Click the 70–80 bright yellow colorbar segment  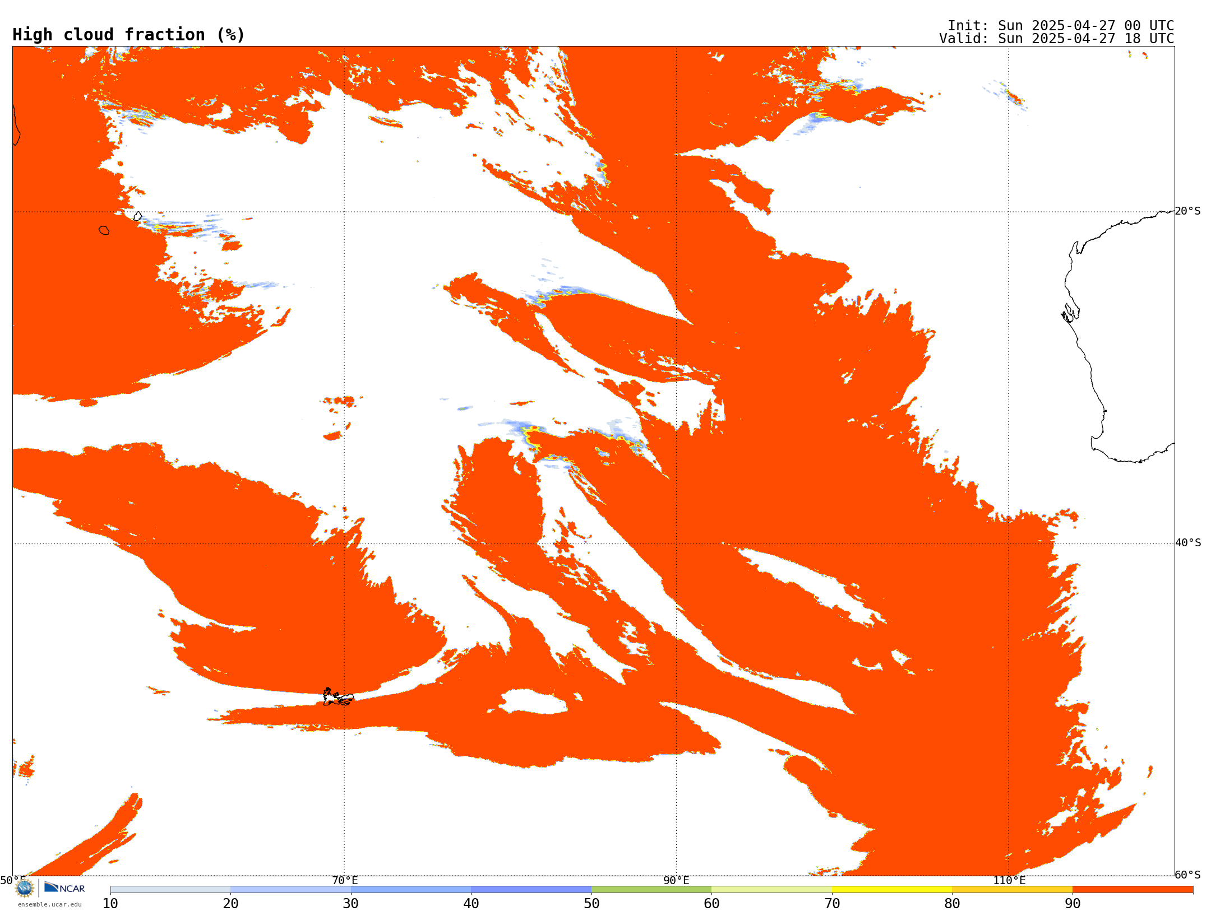(892, 890)
